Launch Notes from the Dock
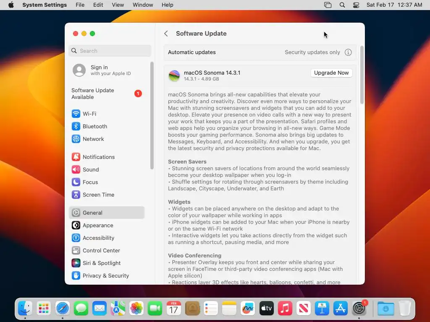The height and width of the screenshot is (322, 430). (229, 309)
